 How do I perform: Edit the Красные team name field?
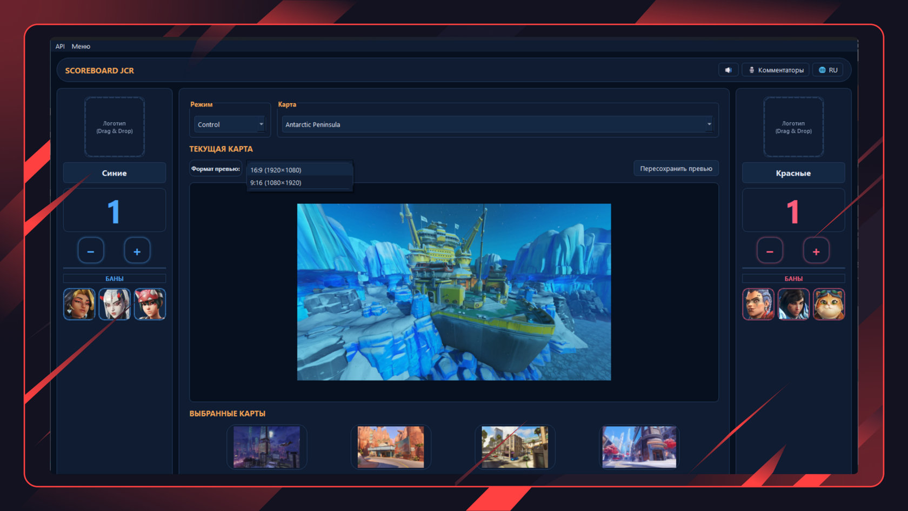coord(793,173)
